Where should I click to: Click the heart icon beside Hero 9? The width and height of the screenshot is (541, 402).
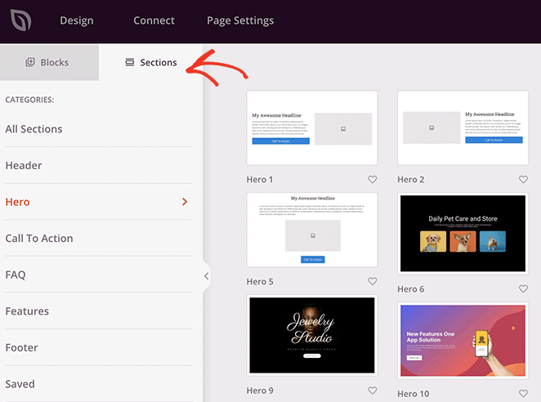coord(373,391)
